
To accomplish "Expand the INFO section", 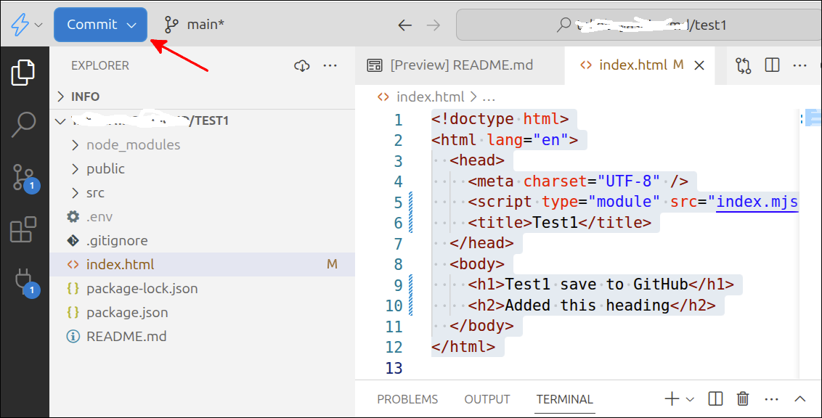I will [x=85, y=97].
